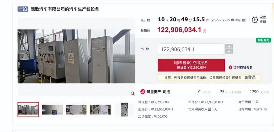Click the magnifier icon on main photo
Screen dimensions: 274x132
coord(133,94)
